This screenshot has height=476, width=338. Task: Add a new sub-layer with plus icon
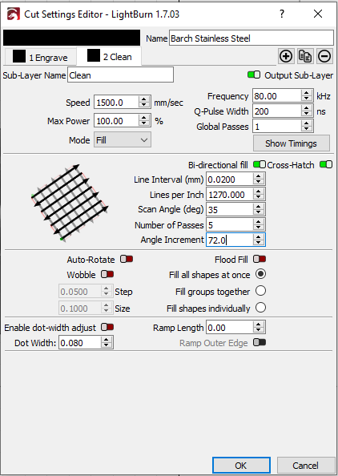286,56
